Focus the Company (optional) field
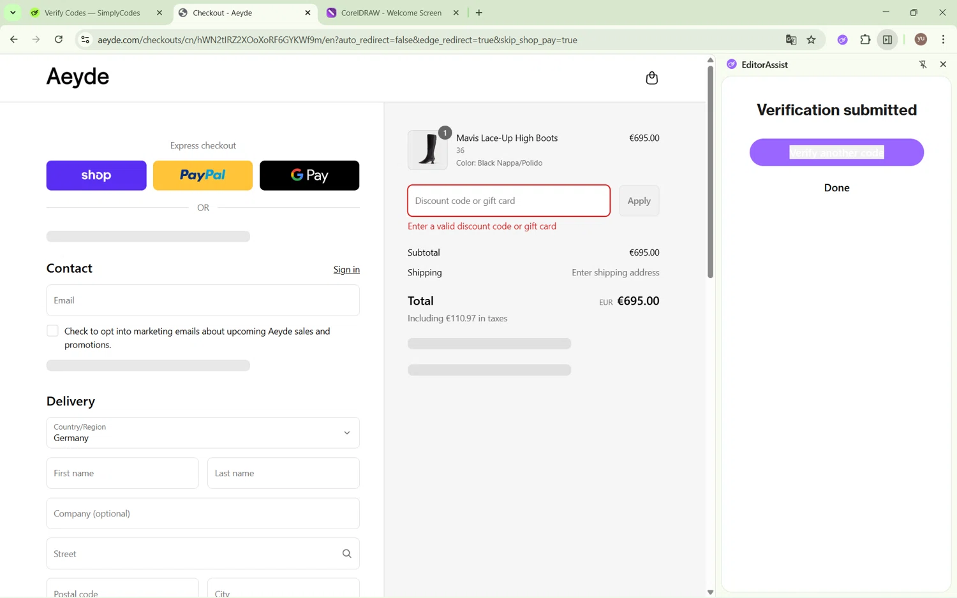 tap(203, 513)
